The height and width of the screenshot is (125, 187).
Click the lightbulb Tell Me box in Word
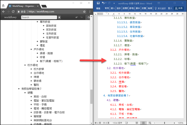160,8
